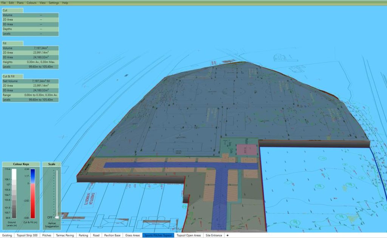Switch to the Pitches tab
The width and height of the screenshot is (387, 238).
click(x=46, y=235)
